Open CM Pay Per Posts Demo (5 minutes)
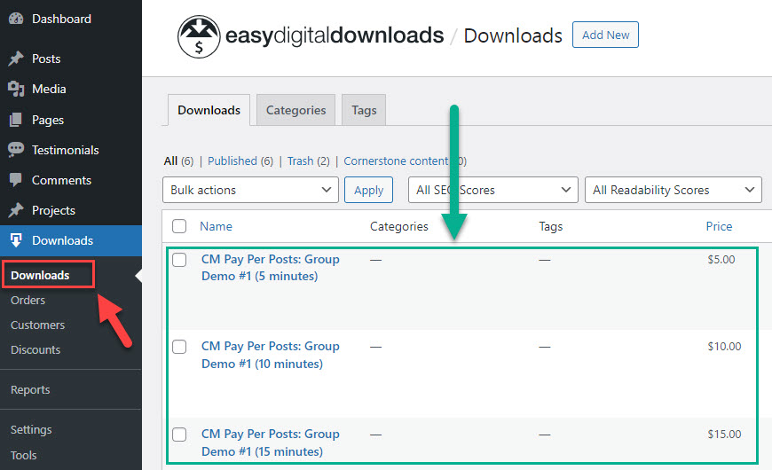The image size is (772, 470). (x=271, y=267)
